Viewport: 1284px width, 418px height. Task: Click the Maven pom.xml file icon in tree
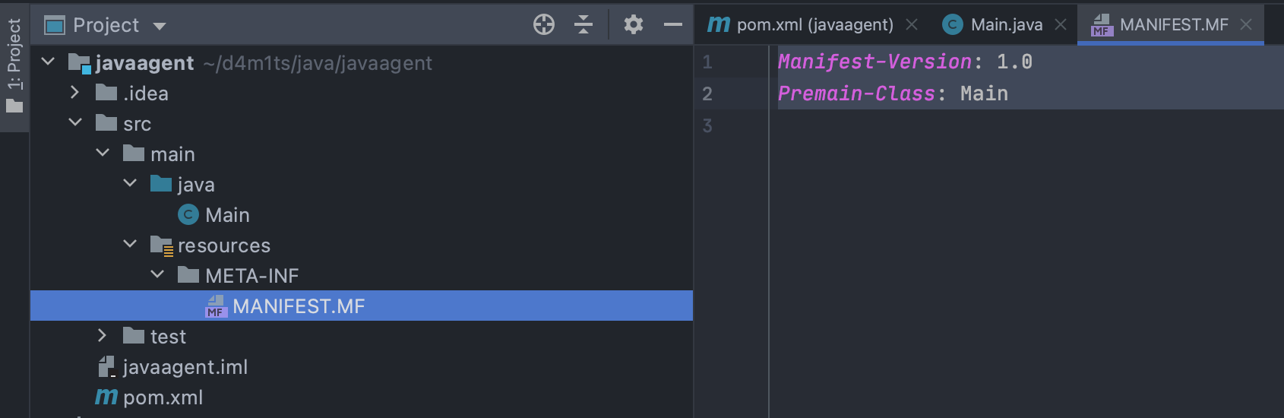(x=106, y=397)
